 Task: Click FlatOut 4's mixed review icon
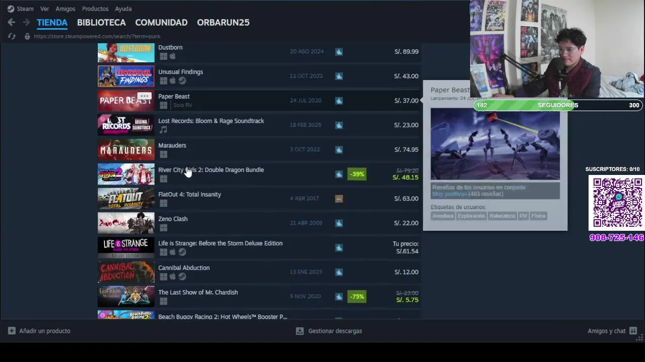[339, 199]
